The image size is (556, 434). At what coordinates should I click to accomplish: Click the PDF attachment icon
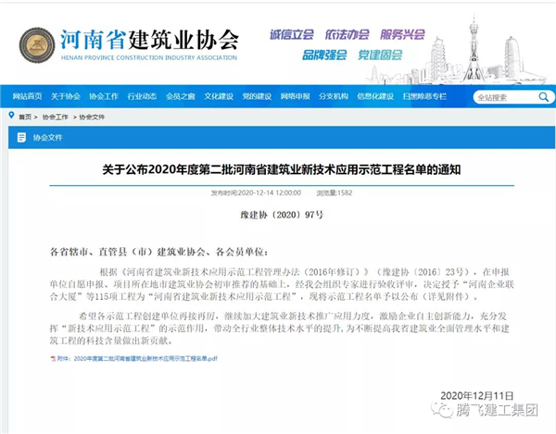pyautogui.click(x=54, y=357)
